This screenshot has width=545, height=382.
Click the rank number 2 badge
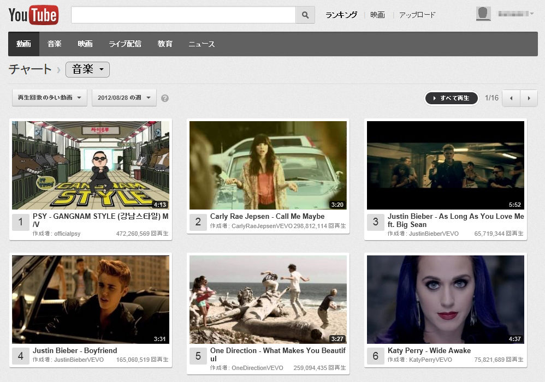coord(198,222)
